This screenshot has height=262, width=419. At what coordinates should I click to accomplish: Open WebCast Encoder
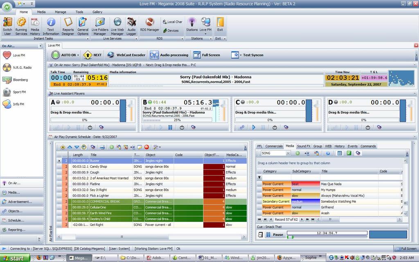[x=126, y=55]
